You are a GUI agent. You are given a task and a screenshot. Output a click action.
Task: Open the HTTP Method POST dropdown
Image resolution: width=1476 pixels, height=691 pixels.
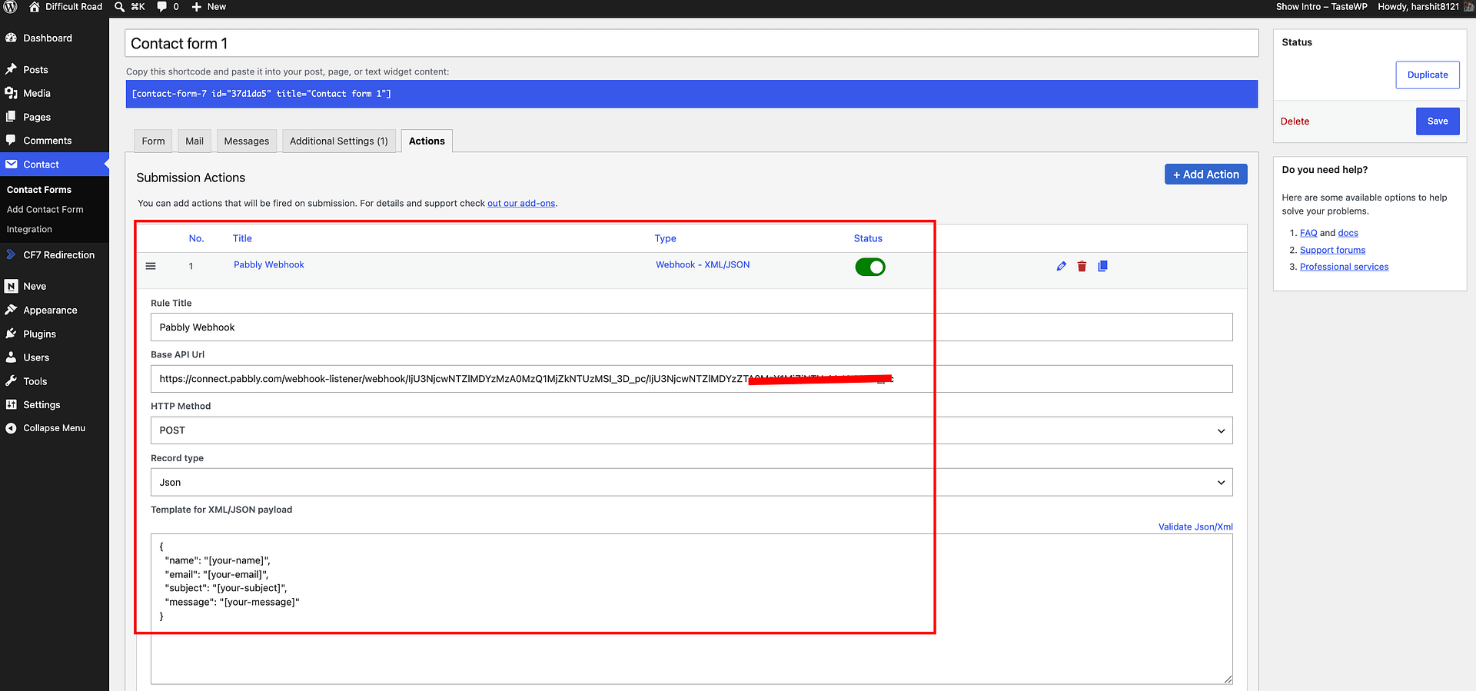coord(691,430)
